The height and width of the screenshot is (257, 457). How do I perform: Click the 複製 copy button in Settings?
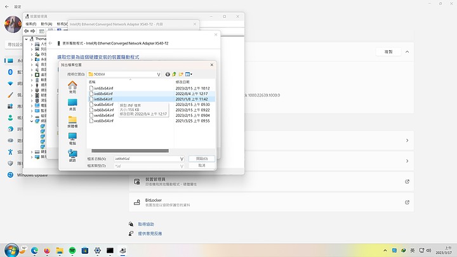[388, 52]
